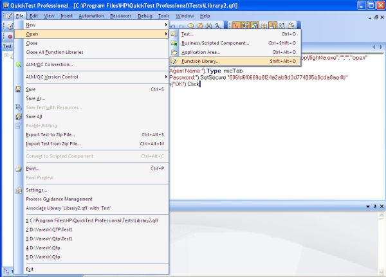Click the Save floppy-disk icon in File menu

point(19,89)
